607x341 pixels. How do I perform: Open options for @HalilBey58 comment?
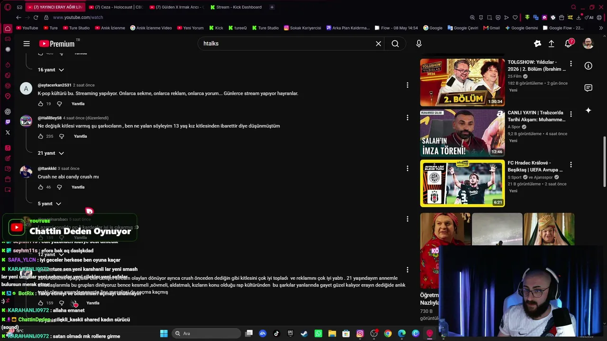(x=407, y=117)
